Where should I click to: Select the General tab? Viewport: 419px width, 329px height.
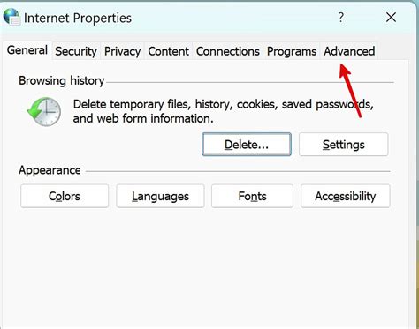pos(27,50)
